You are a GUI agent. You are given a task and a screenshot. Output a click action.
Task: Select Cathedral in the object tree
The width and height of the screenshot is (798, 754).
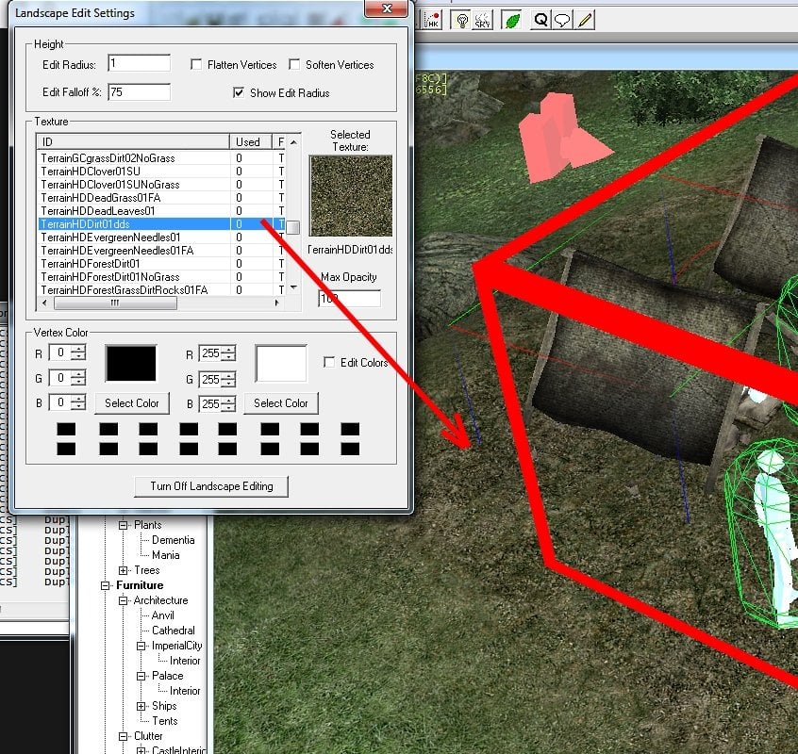(x=173, y=631)
